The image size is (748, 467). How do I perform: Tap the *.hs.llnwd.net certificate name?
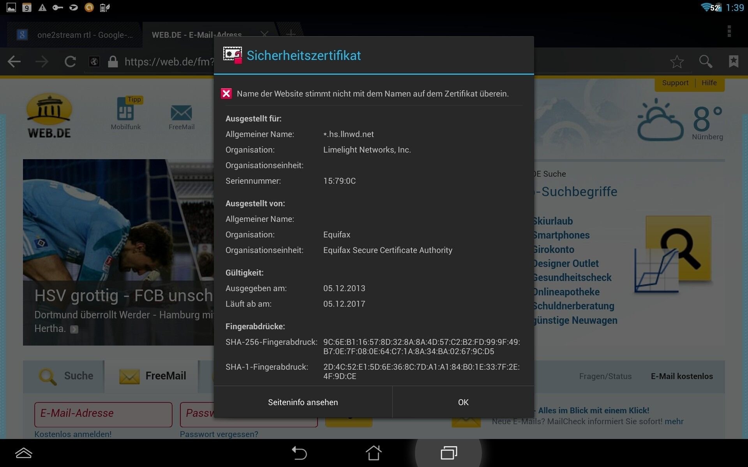pyautogui.click(x=348, y=134)
